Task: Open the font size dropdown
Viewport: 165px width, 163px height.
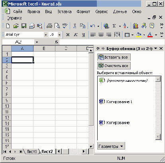Action: [59, 35]
